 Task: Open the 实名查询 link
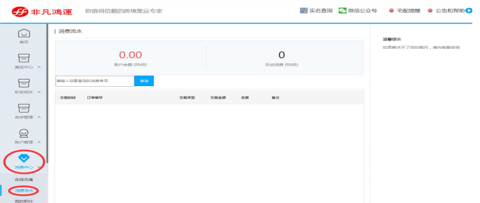321,11
